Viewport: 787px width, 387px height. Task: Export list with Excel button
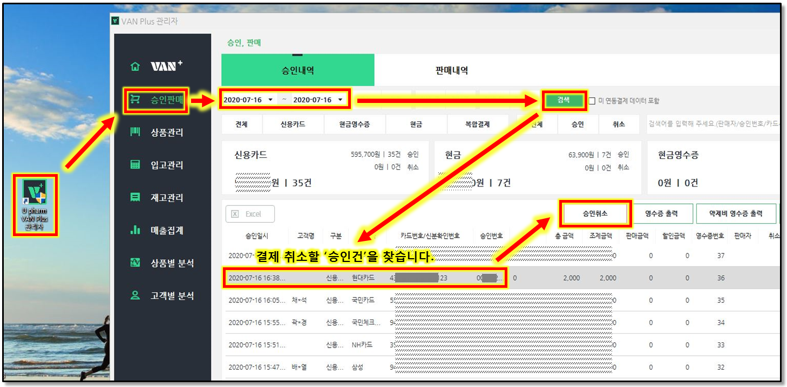(250, 214)
